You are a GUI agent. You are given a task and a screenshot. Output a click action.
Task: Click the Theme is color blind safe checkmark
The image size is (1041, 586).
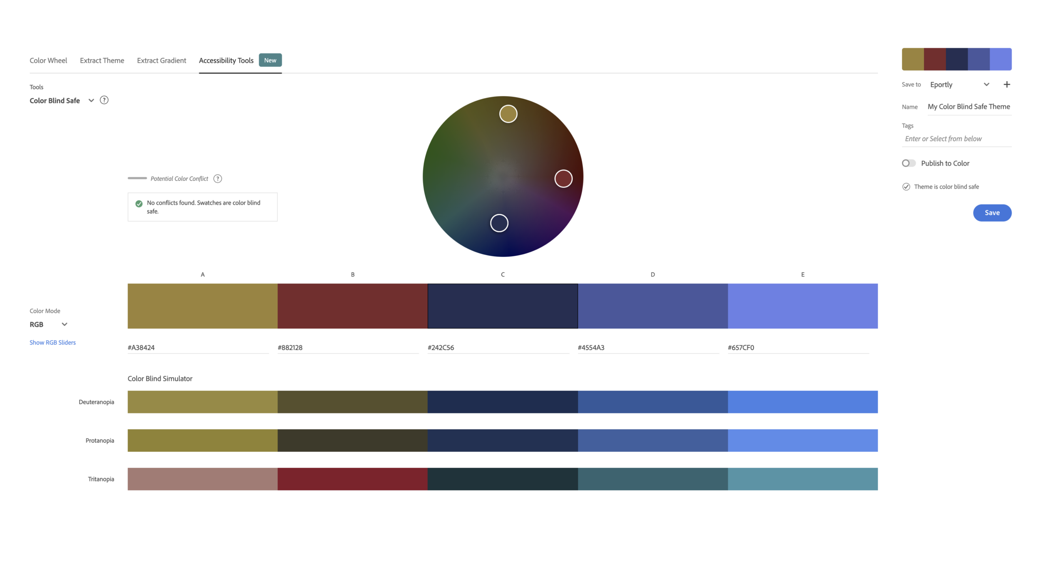906,187
